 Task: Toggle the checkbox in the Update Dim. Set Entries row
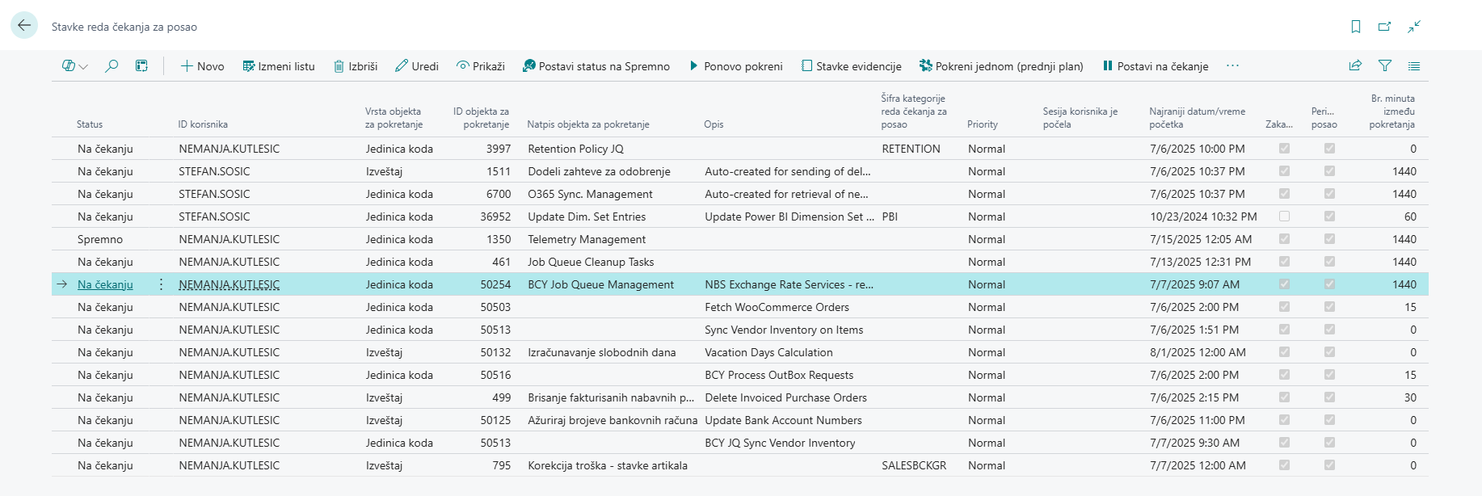pos(1284,216)
